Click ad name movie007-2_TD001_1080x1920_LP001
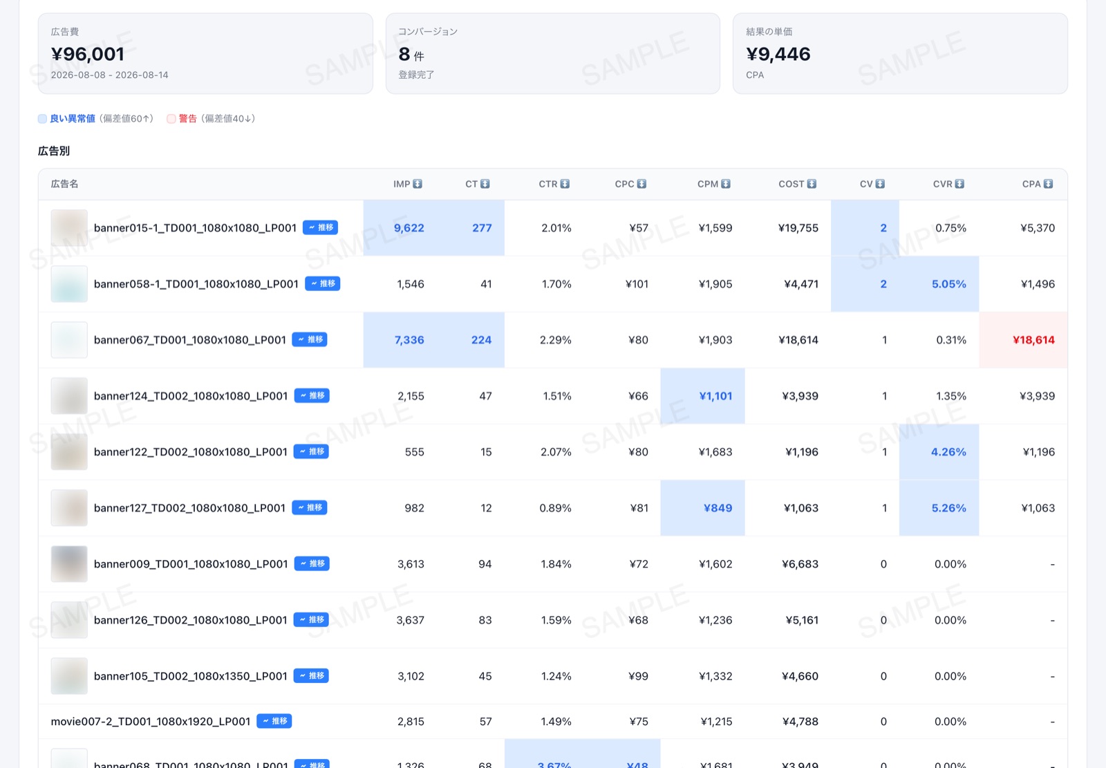The width and height of the screenshot is (1106, 768). (151, 721)
